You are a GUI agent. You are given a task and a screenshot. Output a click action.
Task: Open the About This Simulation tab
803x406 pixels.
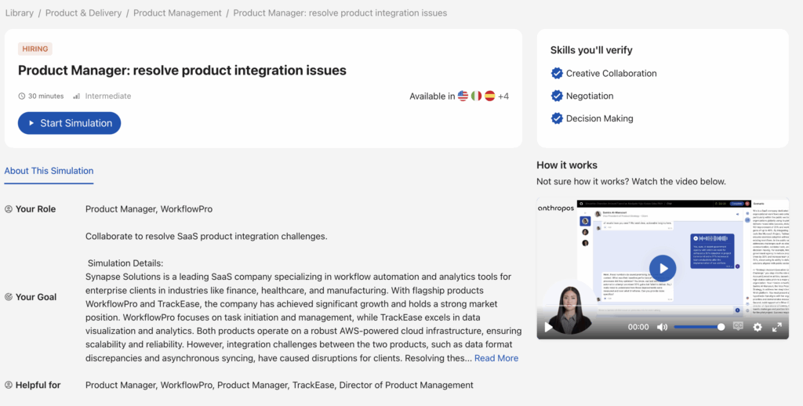[x=49, y=171]
